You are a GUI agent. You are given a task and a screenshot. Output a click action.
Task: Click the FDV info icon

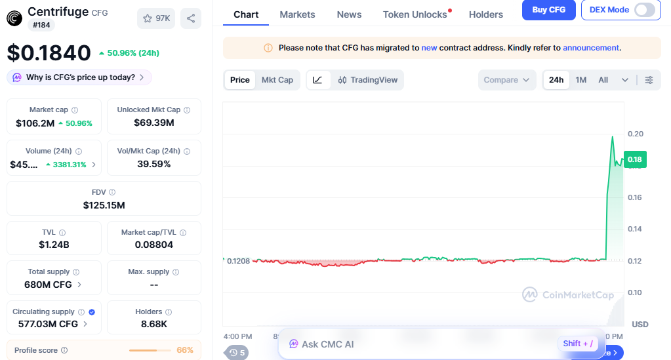(112, 192)
